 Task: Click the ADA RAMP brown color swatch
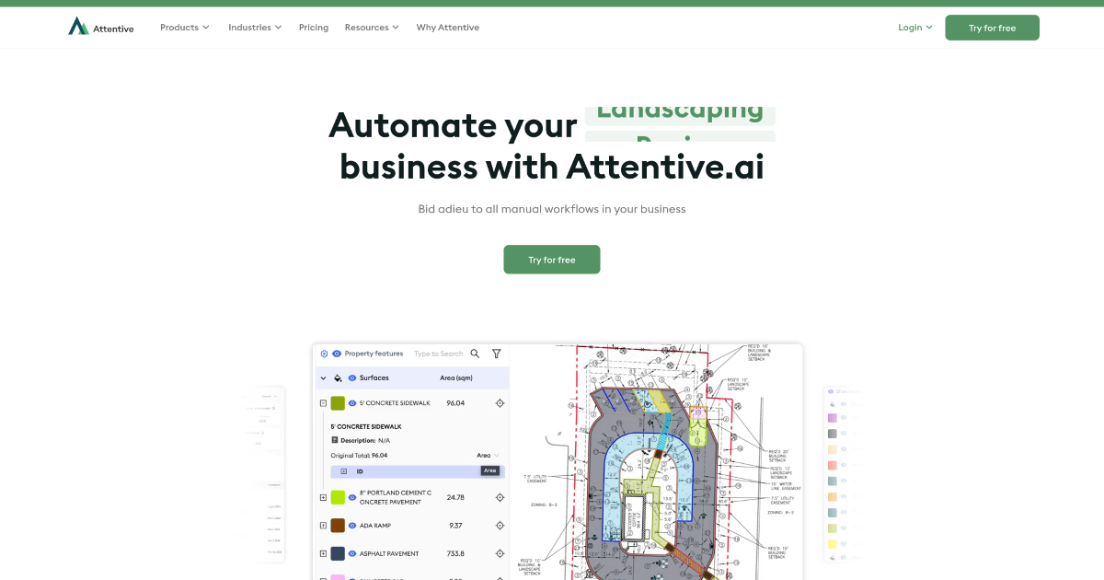point(337,526)
